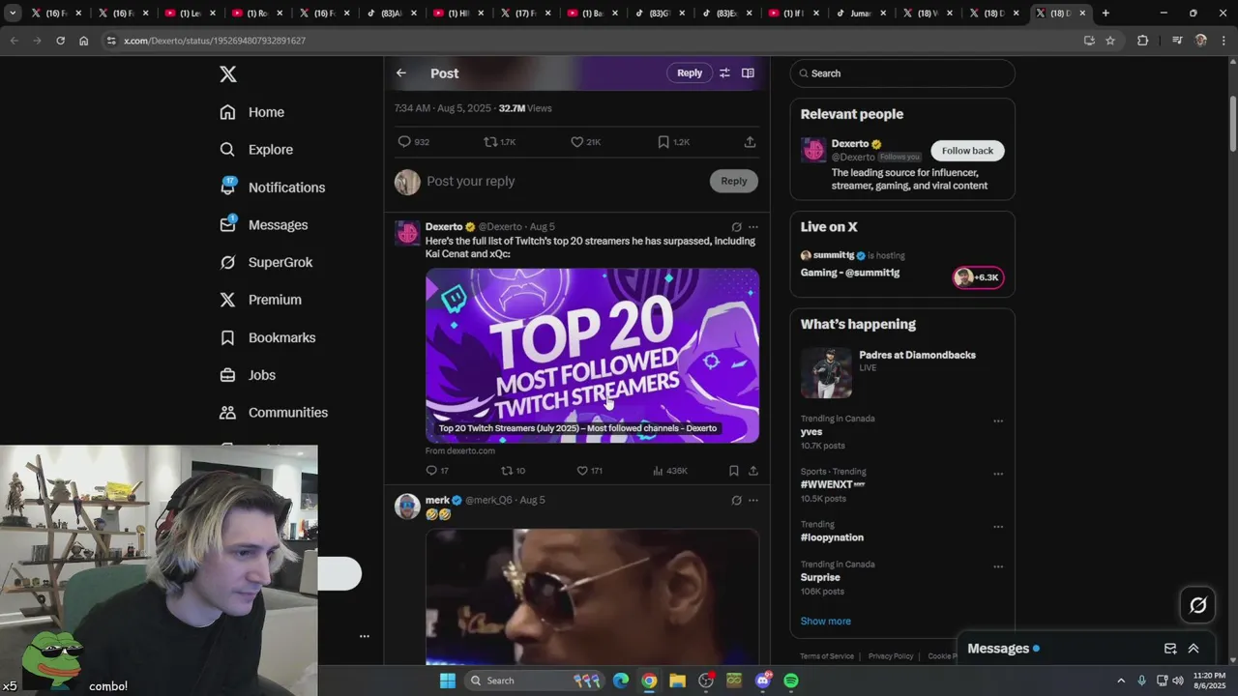The width and height of the screenshot is (1238, 696).
Task: Open Chrome extensions puzzle icon
Action: point(1143,41)
